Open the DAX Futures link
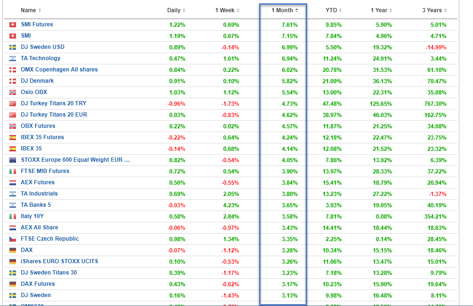 point(38,284)
